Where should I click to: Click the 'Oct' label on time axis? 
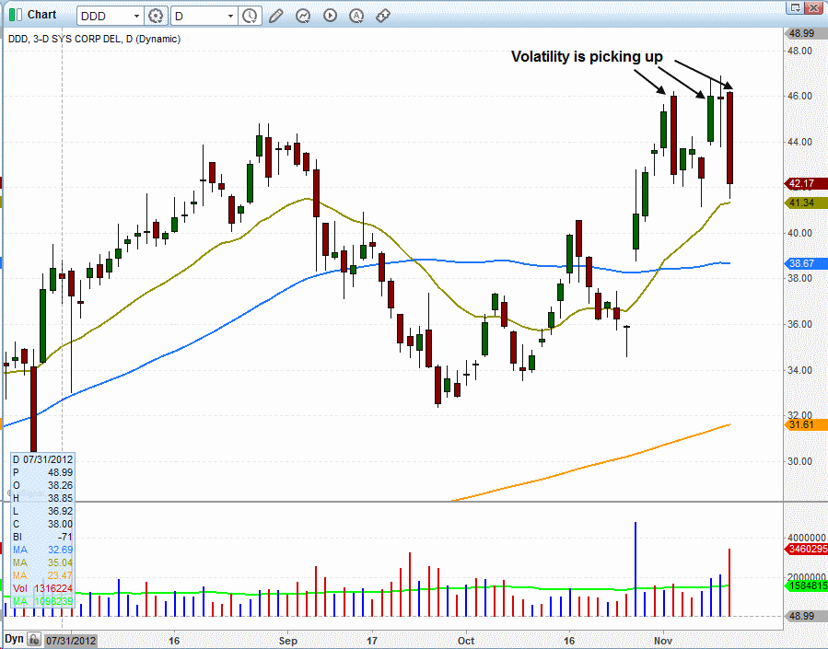(x=466, y=641)
